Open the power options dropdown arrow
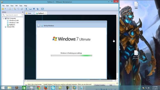The width and height of the screenshot is (160, 90). (x=5, y=9)
